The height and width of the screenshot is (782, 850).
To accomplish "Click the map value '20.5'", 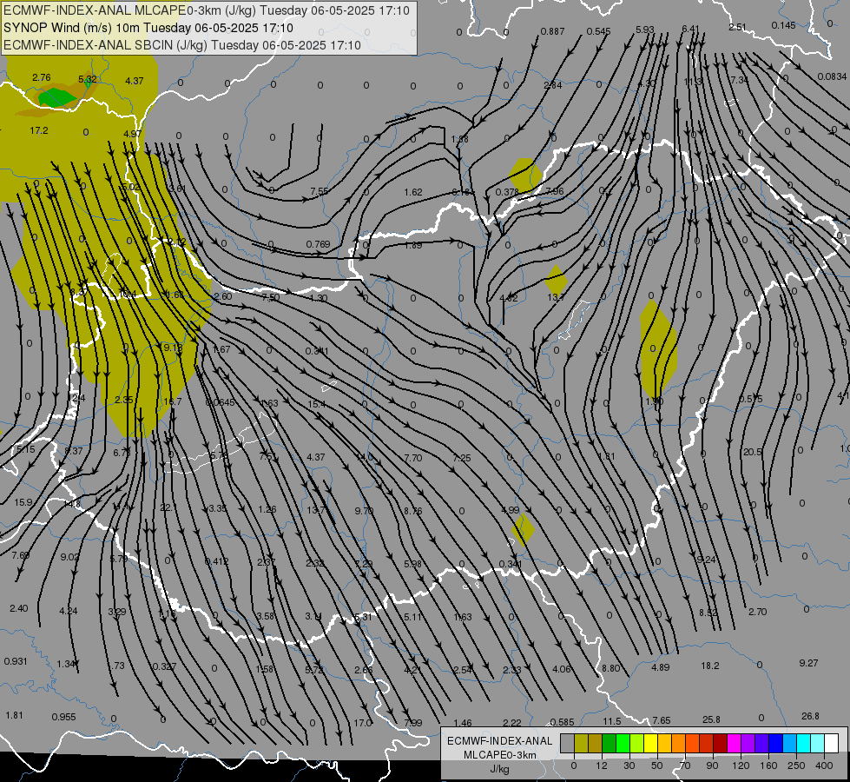I will click(752, 452).
